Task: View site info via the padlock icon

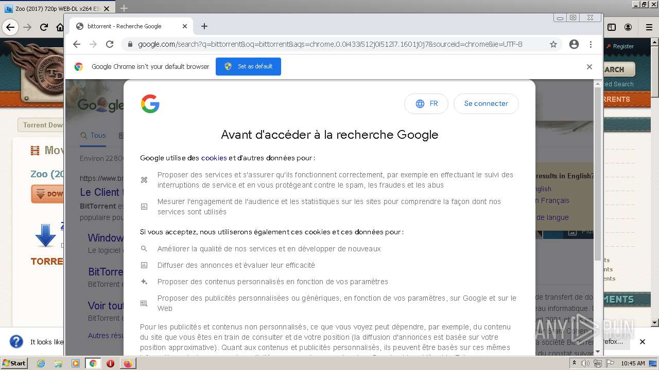Action: click(x=130, y=44)
